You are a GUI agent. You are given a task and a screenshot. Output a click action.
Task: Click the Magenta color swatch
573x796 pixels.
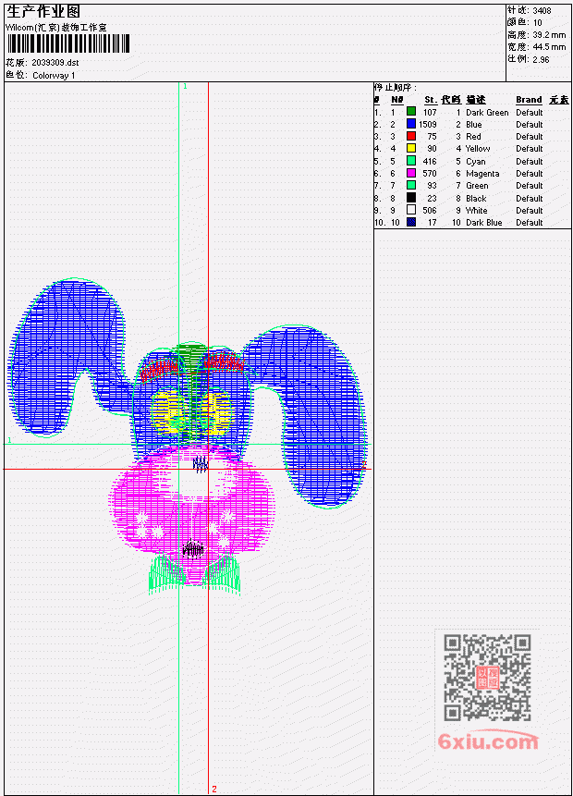pos(411,173)
